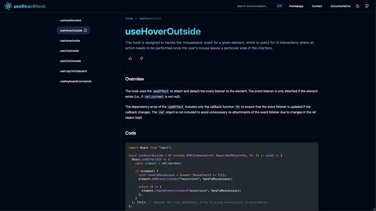The height and width of the screenshot is (211, 376).
Task: Click the Overview section heading
Action: pos(134,79)
